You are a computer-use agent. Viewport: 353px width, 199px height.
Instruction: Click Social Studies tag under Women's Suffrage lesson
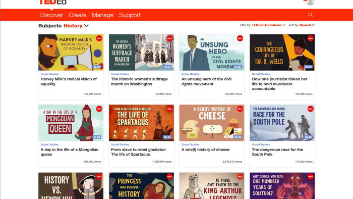120,74
